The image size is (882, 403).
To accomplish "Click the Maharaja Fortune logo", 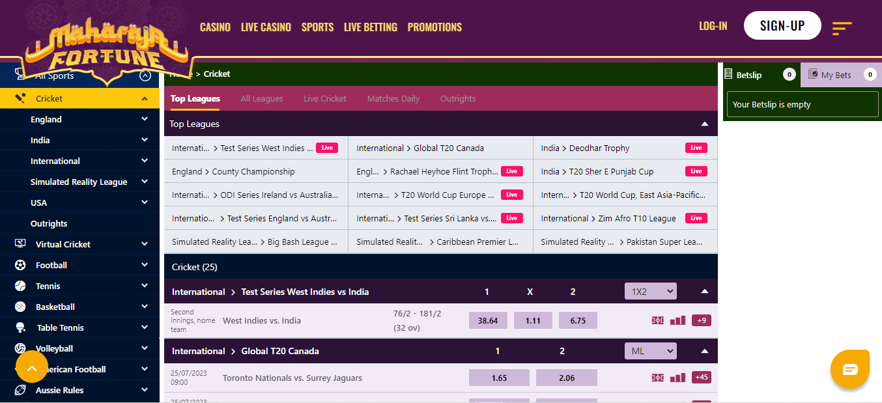I will (x=107, y=52).
